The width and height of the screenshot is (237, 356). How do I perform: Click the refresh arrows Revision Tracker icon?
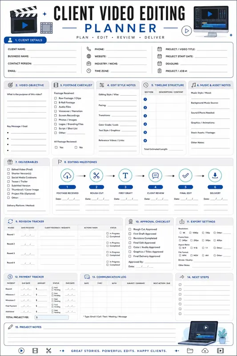[x=10, y=221]
